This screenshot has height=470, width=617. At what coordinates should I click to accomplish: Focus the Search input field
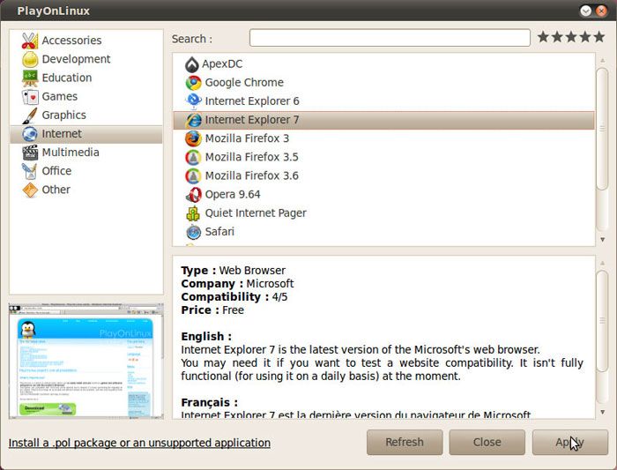tap(390, 38)
